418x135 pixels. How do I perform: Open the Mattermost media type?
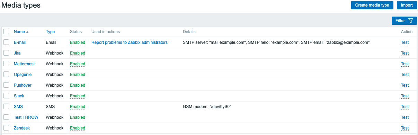click(24, 64)
